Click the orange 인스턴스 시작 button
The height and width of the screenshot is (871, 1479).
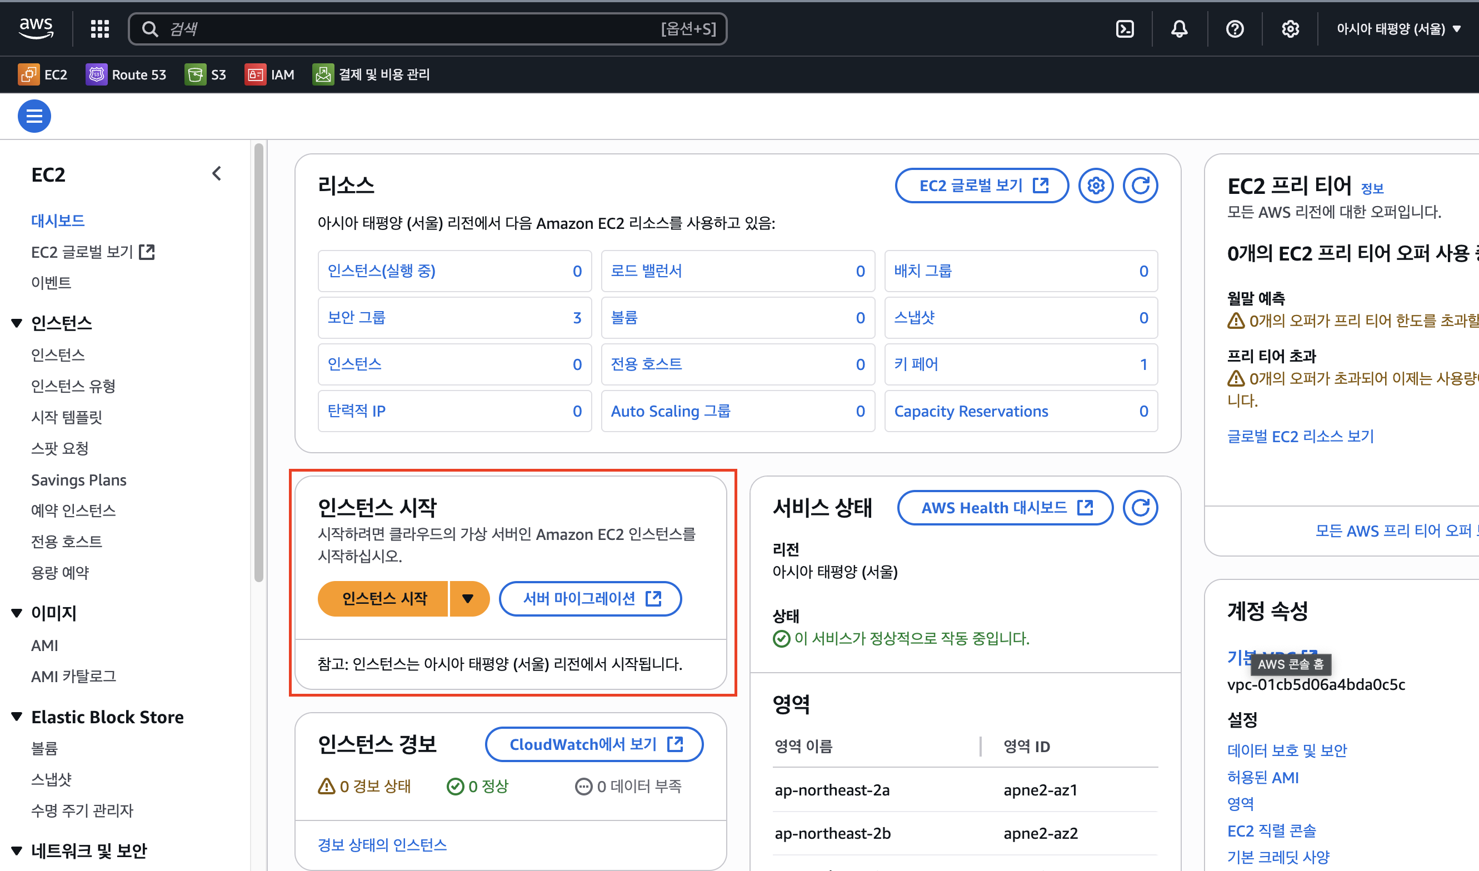pos(384,599)
